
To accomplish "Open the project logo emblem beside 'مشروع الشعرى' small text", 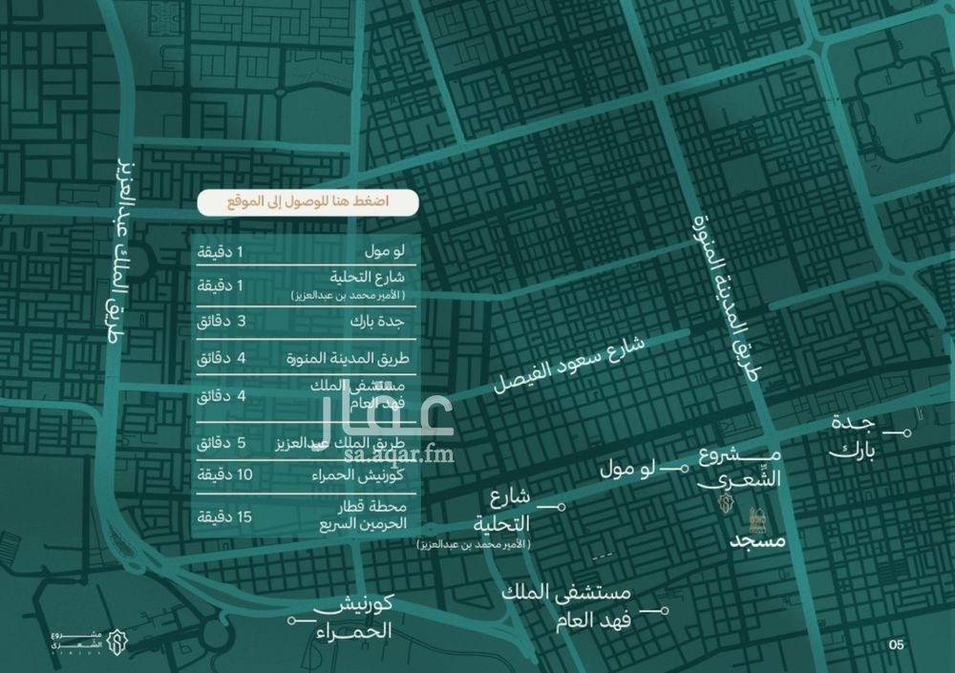I will click(117, 641).
